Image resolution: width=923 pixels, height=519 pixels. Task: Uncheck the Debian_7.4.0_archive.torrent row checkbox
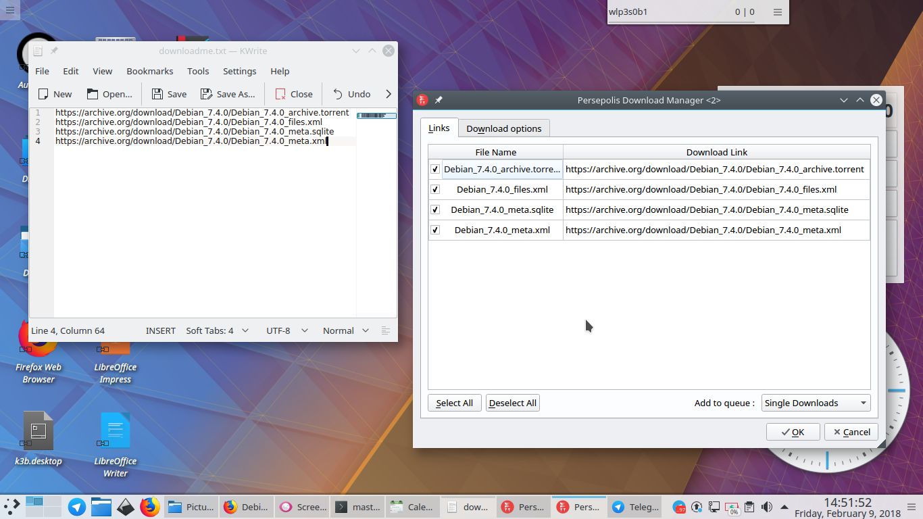click(x=435, y=169)
